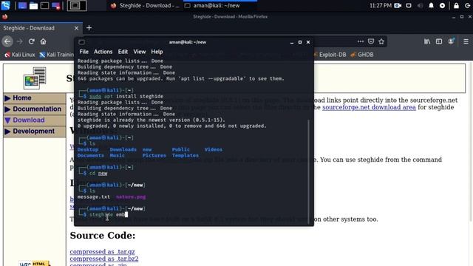The height and width of the screenshot is (266, 473).
Task: Open a new Firefox tab with plus
Action: point(89,28)
